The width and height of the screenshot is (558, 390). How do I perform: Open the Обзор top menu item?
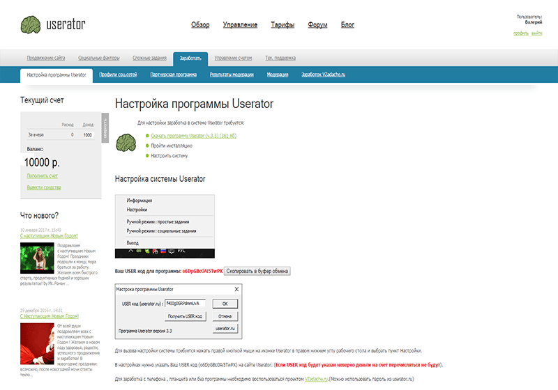[x=200, y=25]
